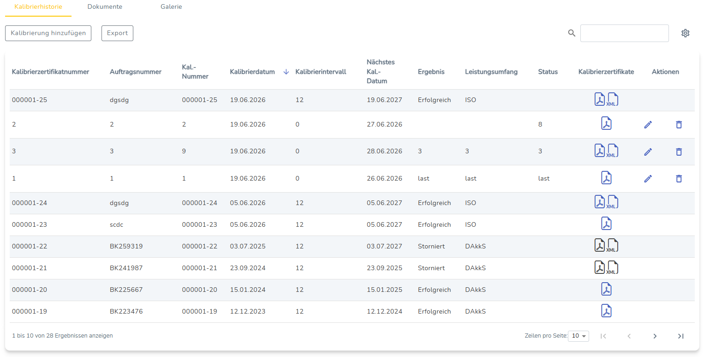Viewport: 704px width, 357px height.
Task: Click Kalibrierung hinzufügen button
Action: (48, 33)
